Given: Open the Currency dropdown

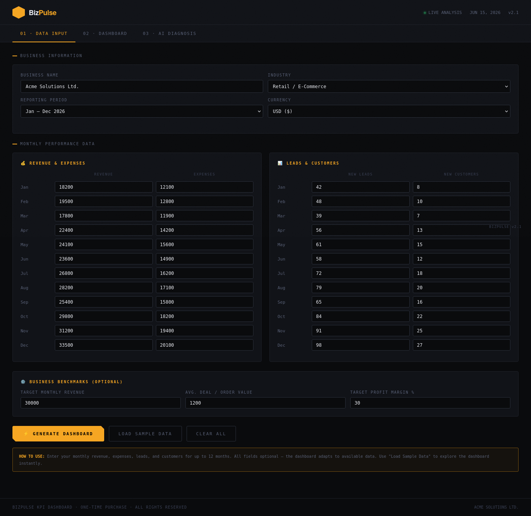Looking at the screenshot, I should pyautogui.click(x=389, y=111).
